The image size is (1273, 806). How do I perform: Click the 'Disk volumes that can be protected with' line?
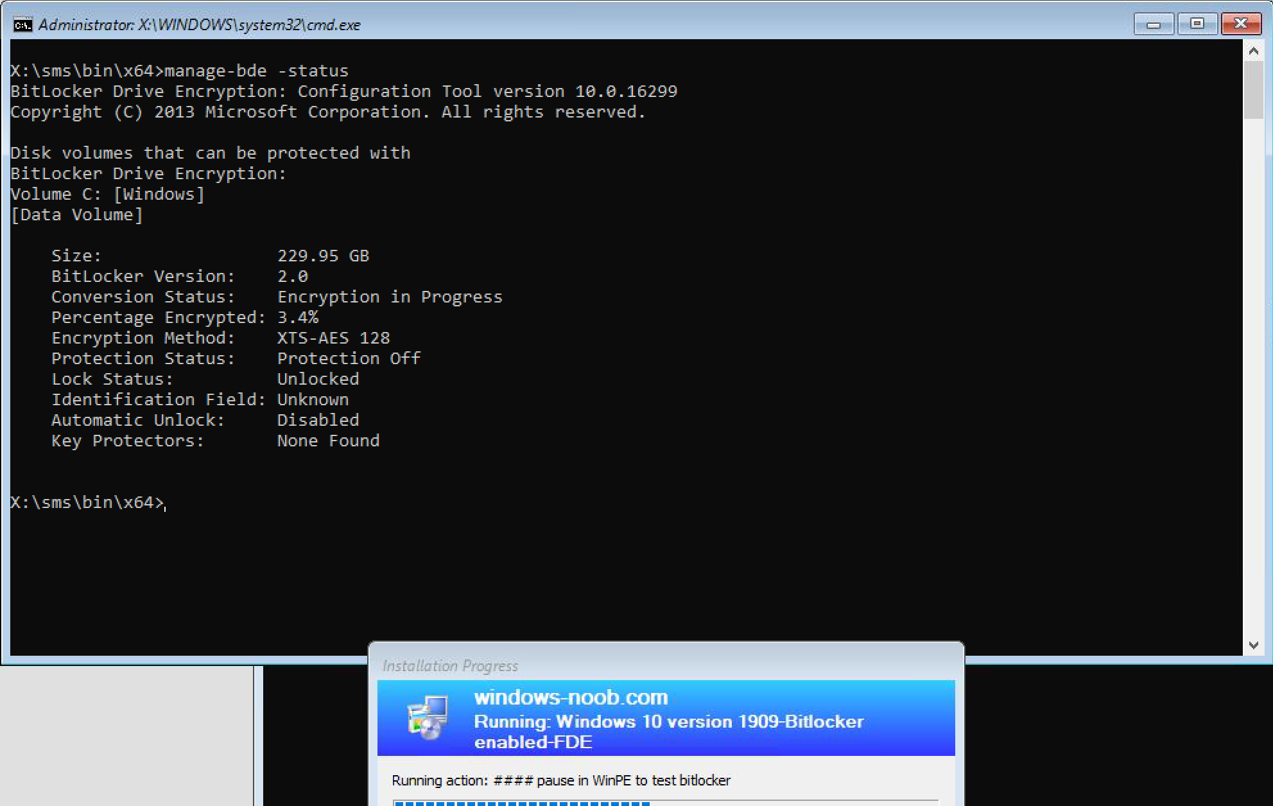point(211,153)
